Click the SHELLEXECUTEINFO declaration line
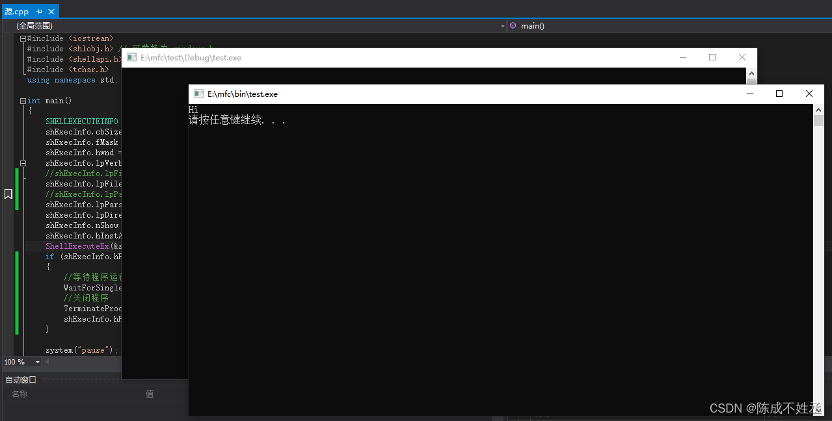This screenshot has width=832, height=421. click(x=82, y=121)
